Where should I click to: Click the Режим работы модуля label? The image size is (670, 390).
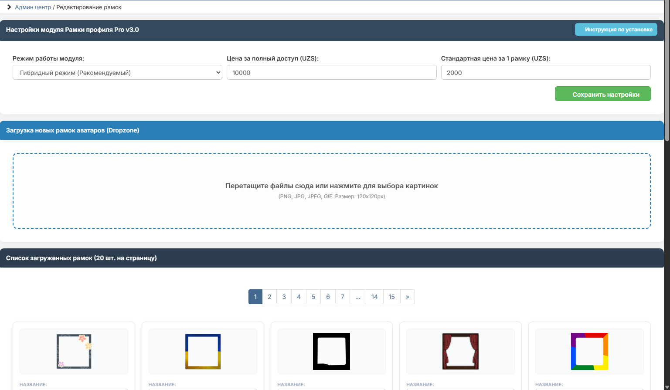point(48,58)
